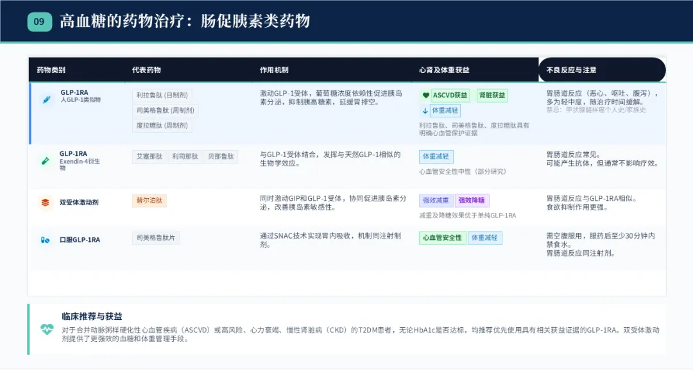The width and height of the screenshot is (693, 390).
Task: Click the green pen icon for Exendin-4衍生物
Action: (x=45, y=161)
